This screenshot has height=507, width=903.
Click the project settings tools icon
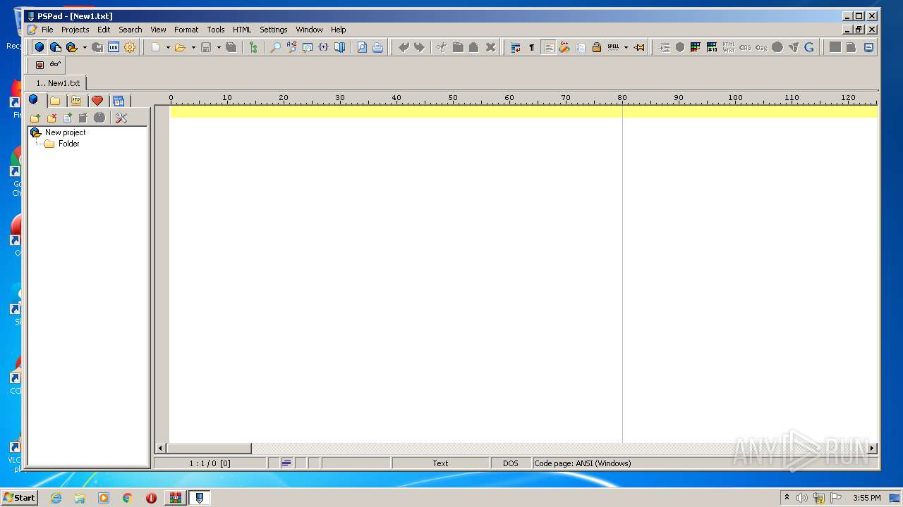click(x=121, y=118)
